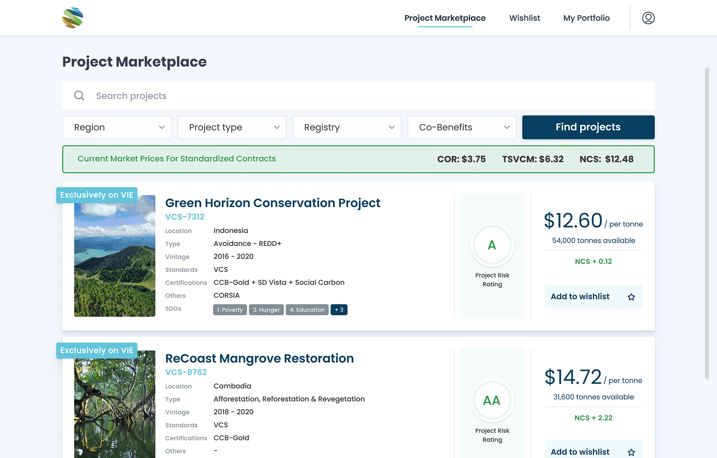
Task: Click the TSVCM: $6.32 market price
Action: coord(533,159)
